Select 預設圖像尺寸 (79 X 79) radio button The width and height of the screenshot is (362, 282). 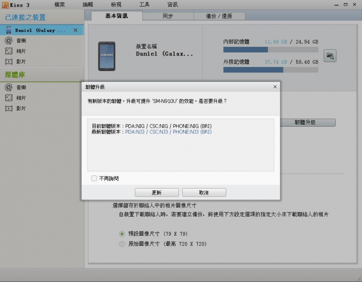pyautogui.click(x=122, y=234)
